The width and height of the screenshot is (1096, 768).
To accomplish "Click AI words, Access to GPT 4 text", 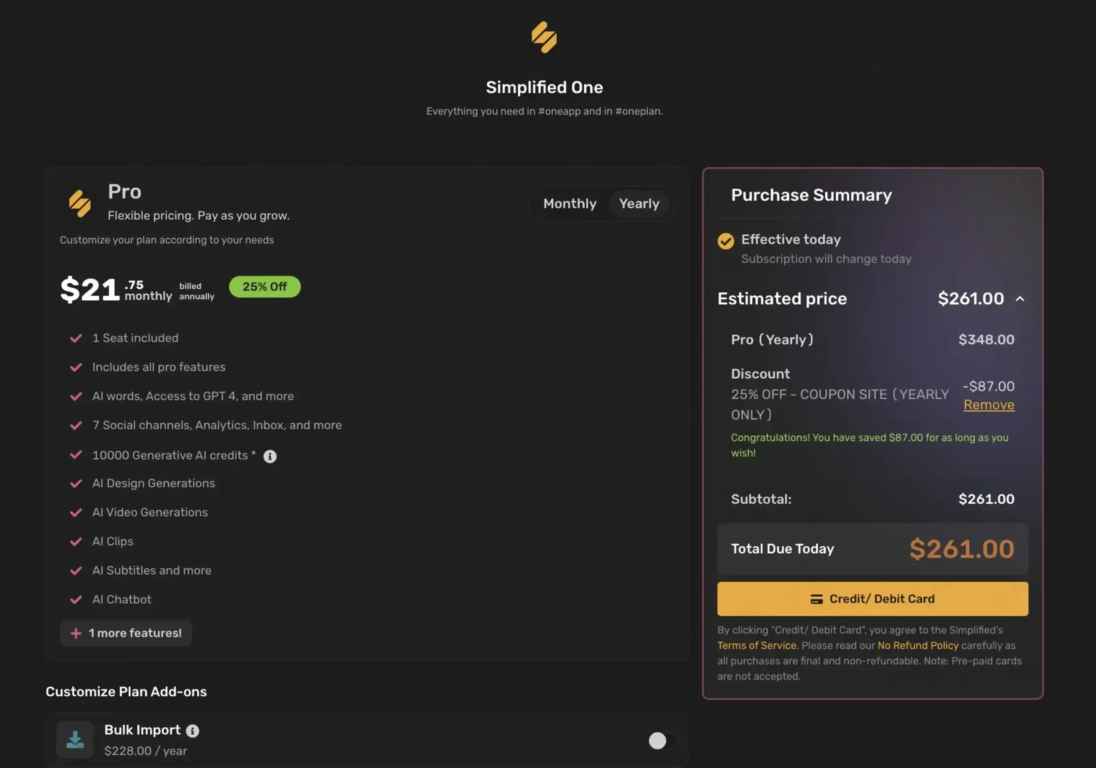I will [193, 396].
